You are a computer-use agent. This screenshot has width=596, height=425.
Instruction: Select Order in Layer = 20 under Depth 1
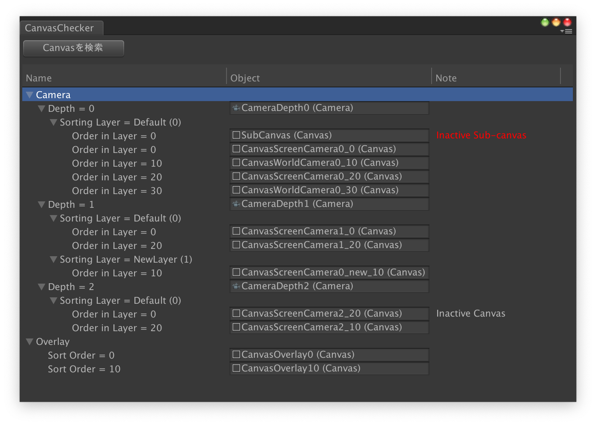[117, 245]
